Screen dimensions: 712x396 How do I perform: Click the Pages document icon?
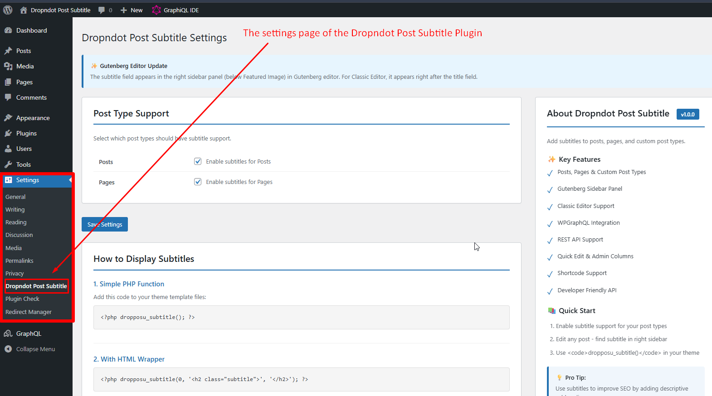click(x=8, y=82)
